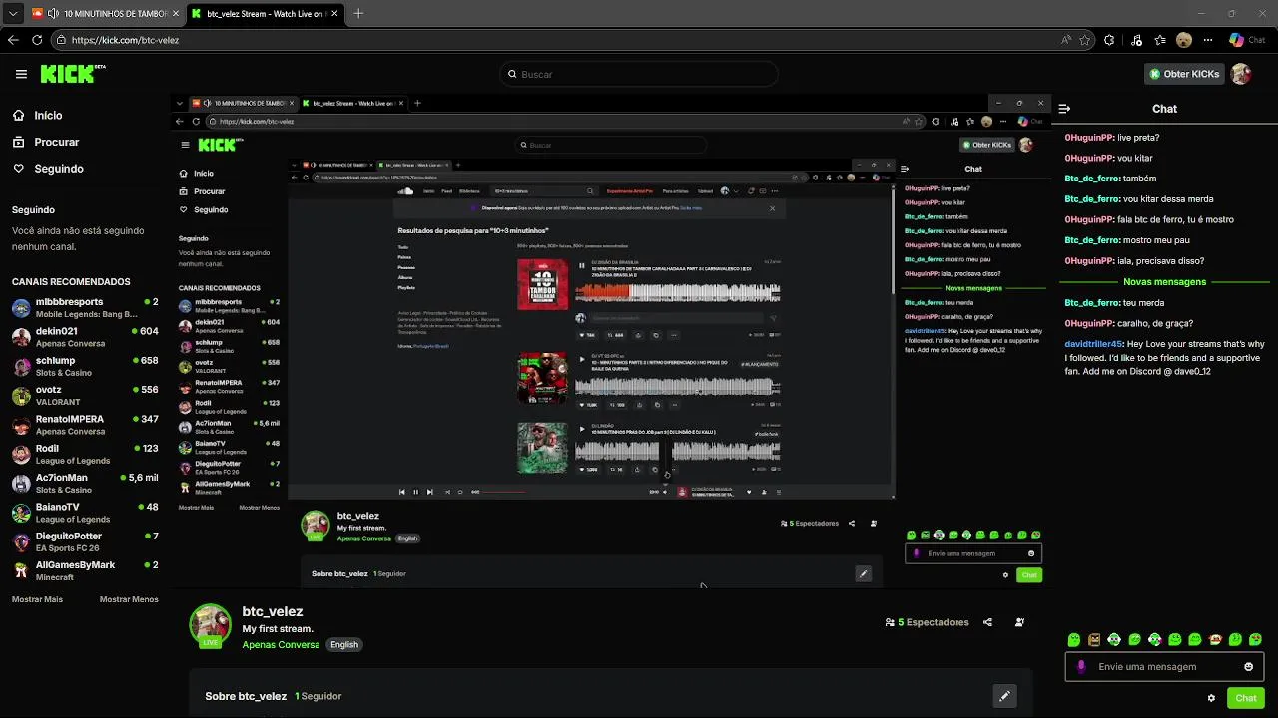Close the SoundCloud banner in stream
This screenshot has height=718, width=1278.
coord(772,208)
